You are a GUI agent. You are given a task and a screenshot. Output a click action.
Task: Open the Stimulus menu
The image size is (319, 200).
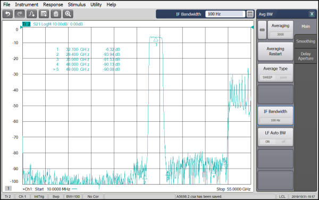coord(77,4)
